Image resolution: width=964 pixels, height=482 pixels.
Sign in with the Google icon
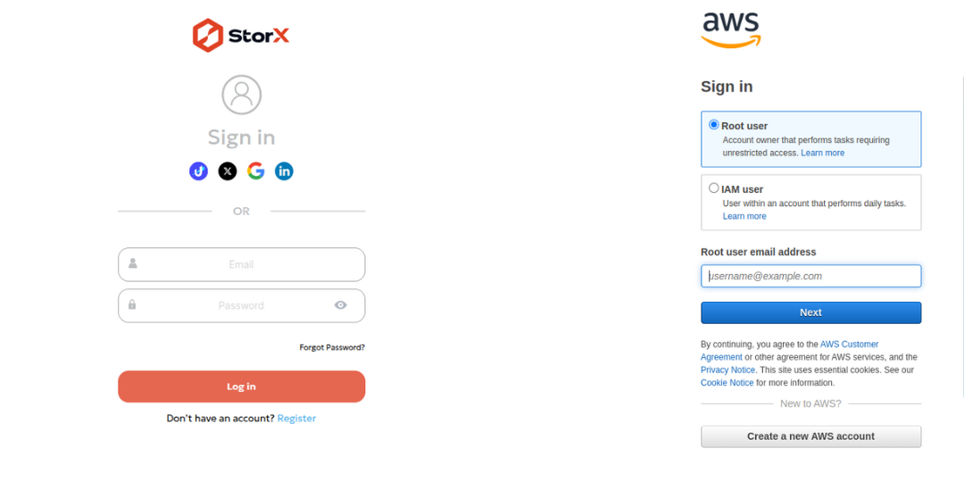pyautogui.click(x=256, y=170)
